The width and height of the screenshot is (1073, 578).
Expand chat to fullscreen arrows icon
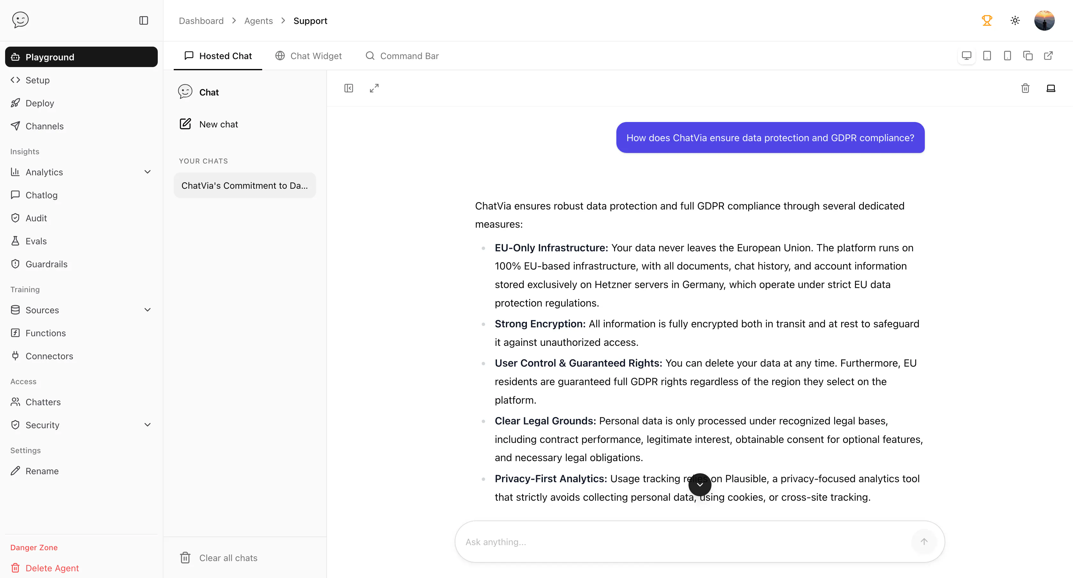pyautogui.click(x=374, y=88)
